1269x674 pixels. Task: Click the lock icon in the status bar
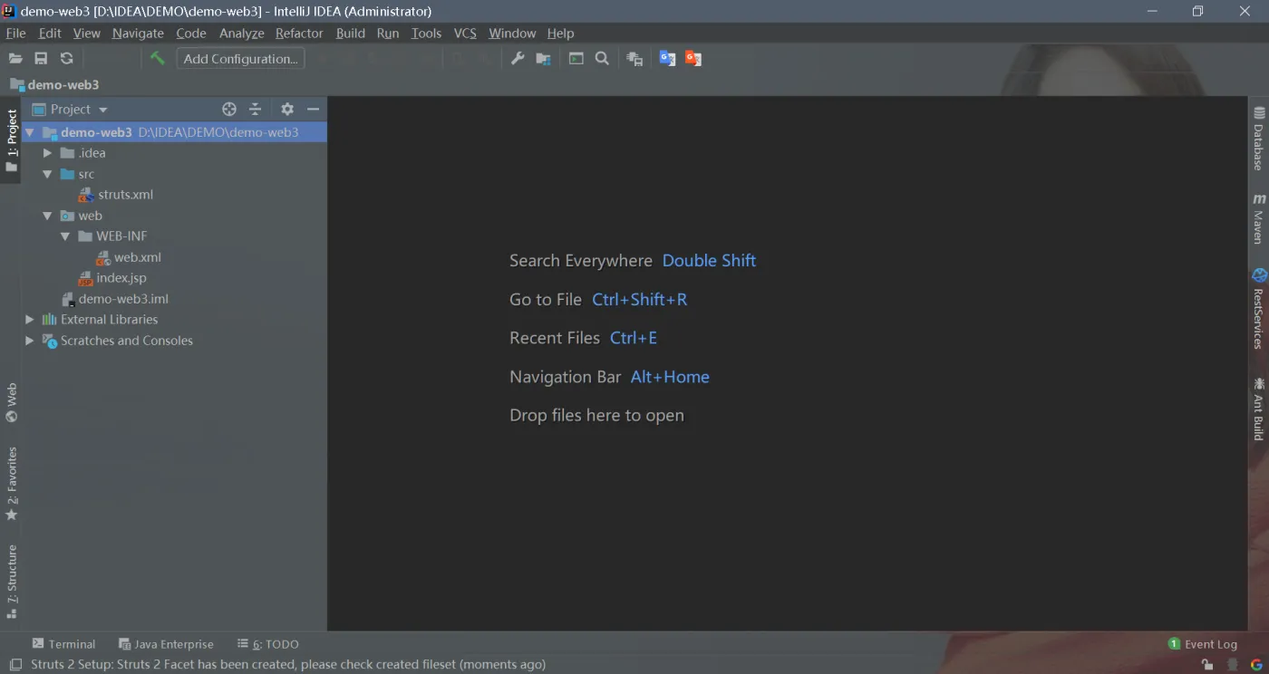[1207, 665]
